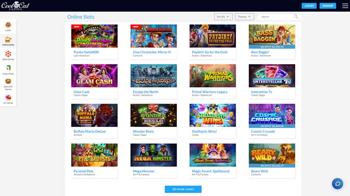Open the Specialty Games sidebar icon

tap(8, 81)
